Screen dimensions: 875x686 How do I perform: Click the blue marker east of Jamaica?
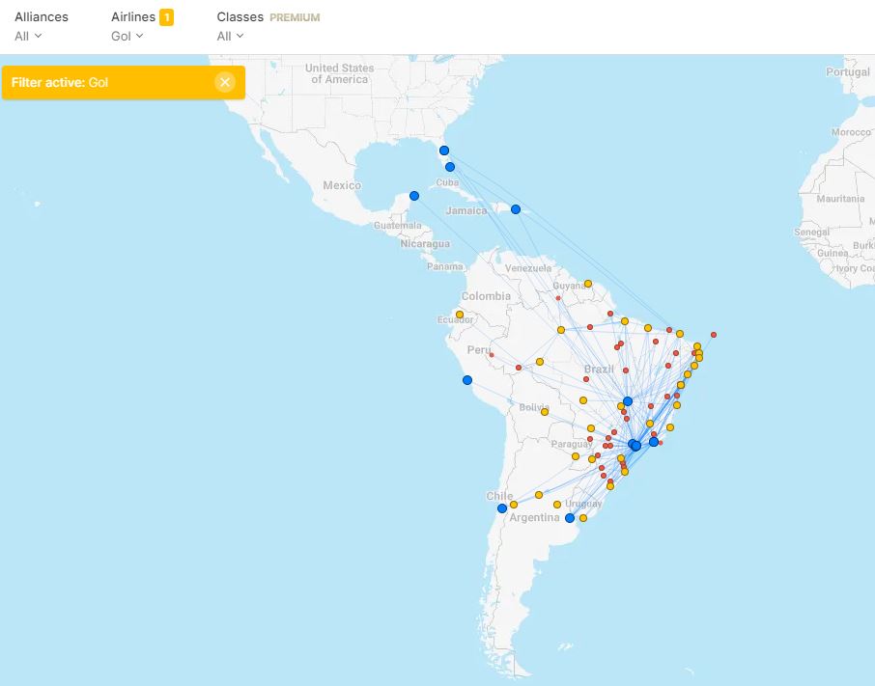click(x=516, y=209)
